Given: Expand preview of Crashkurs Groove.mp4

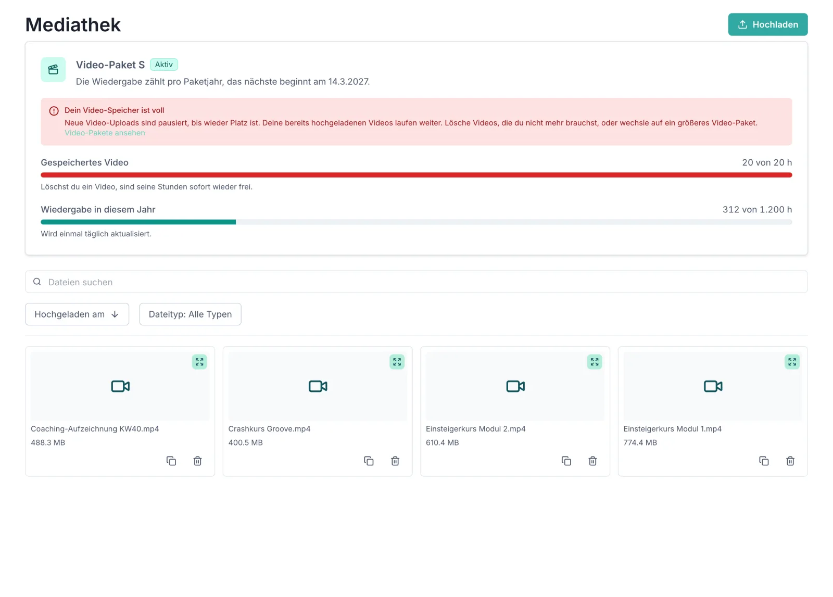Looking at the screenshot, I should click(x=397, y=362).
